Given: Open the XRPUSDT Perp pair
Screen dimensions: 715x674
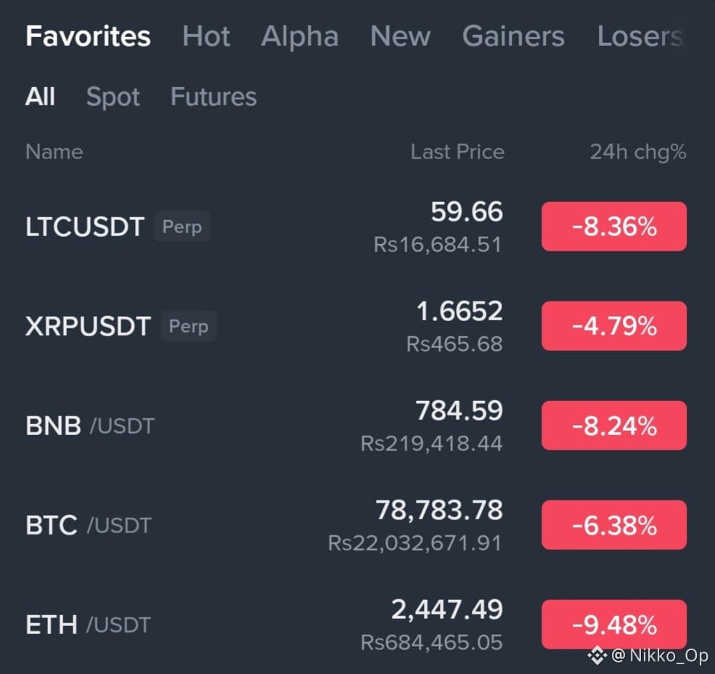Looking at the screenshot, I should (x=357, y=326).
